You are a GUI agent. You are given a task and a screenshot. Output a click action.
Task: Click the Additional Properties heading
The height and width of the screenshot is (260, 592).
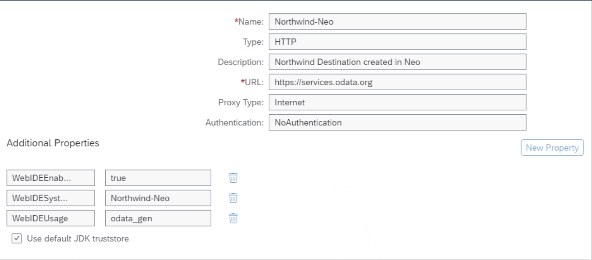point(53,143)
